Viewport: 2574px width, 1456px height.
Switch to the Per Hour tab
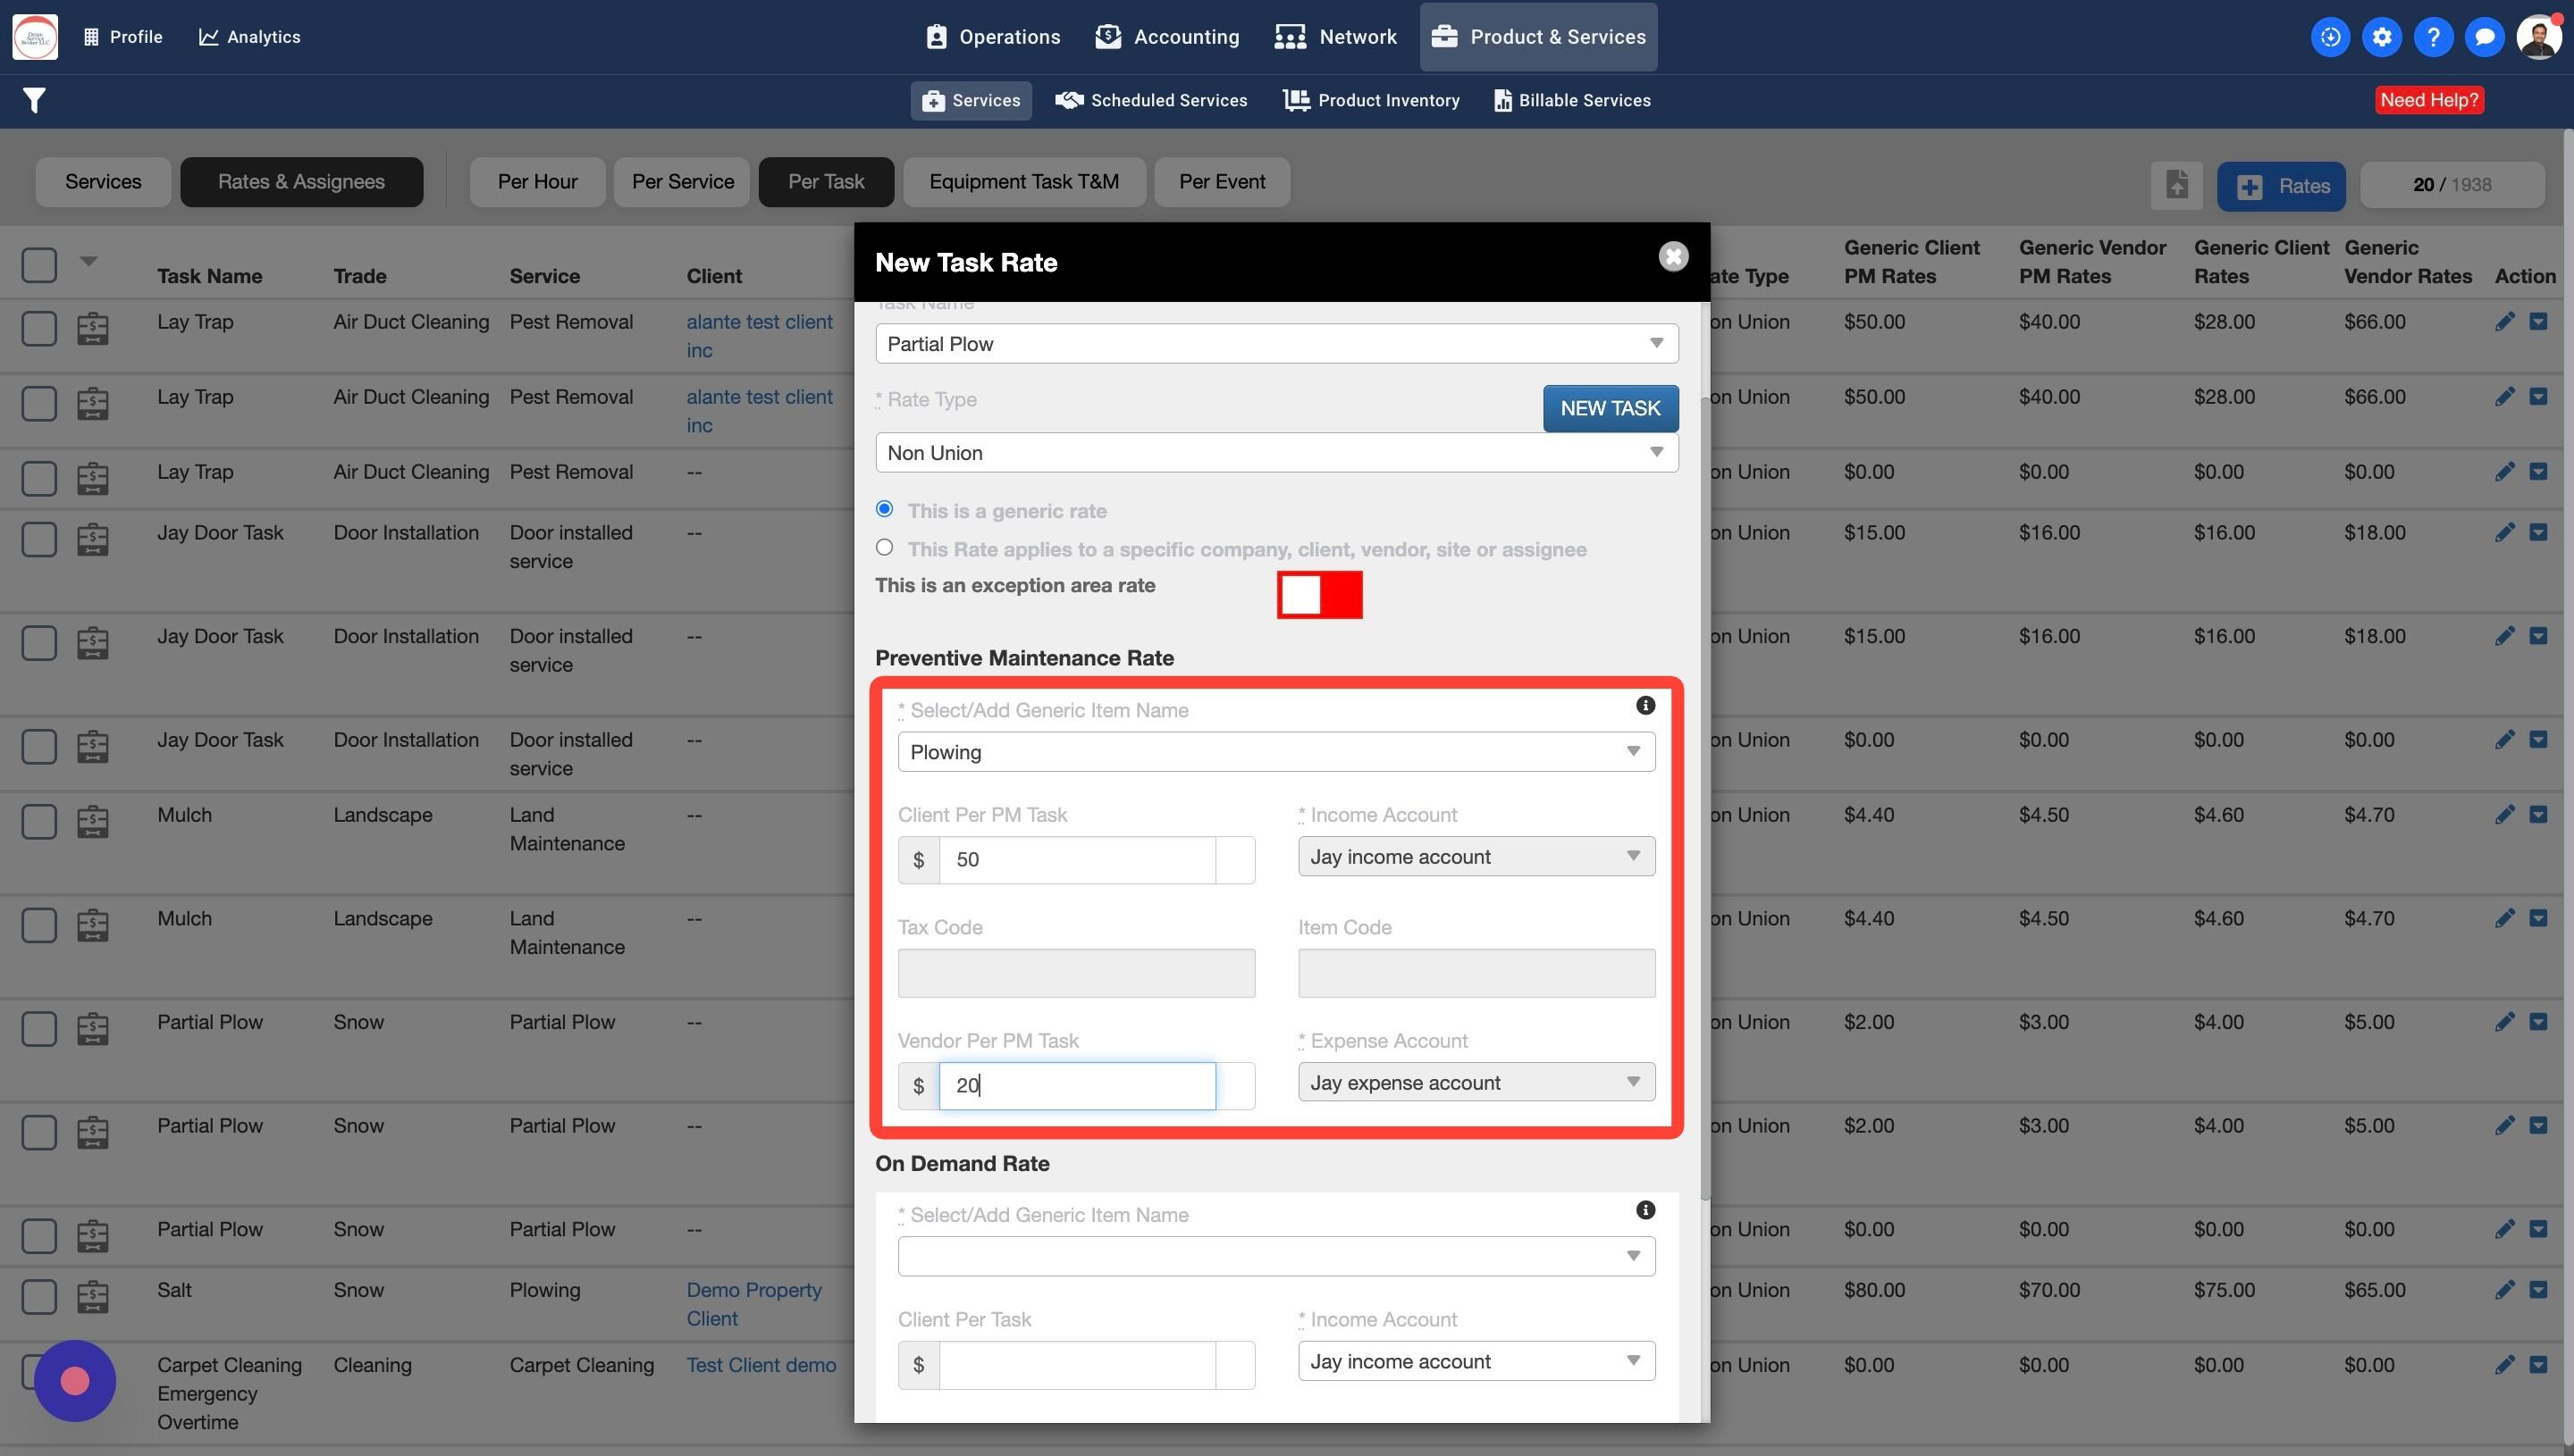pos(537,182)
